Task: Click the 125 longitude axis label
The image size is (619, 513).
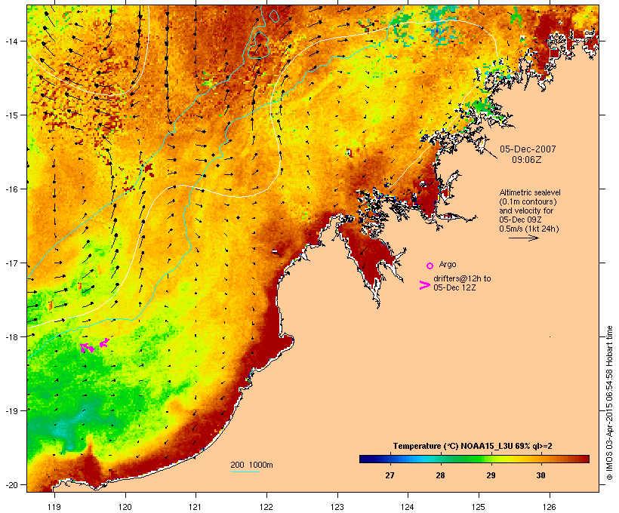Action: (x=479, y=507)
